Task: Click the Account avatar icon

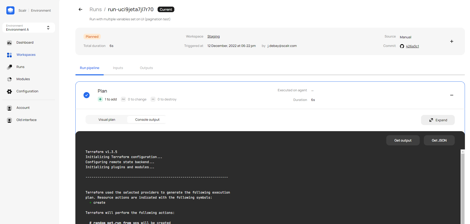Action: click(x=9, y=108)
